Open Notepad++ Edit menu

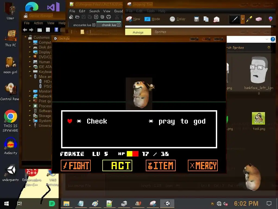click(x=82, y=11)
